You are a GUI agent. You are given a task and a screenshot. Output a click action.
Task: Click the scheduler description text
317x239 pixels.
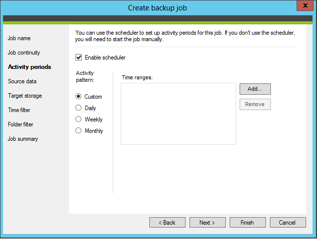185,36
